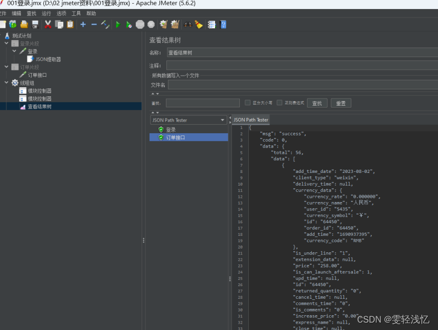Collapse the 登录 sampler chevron in the tree

[x=14, y=51]
